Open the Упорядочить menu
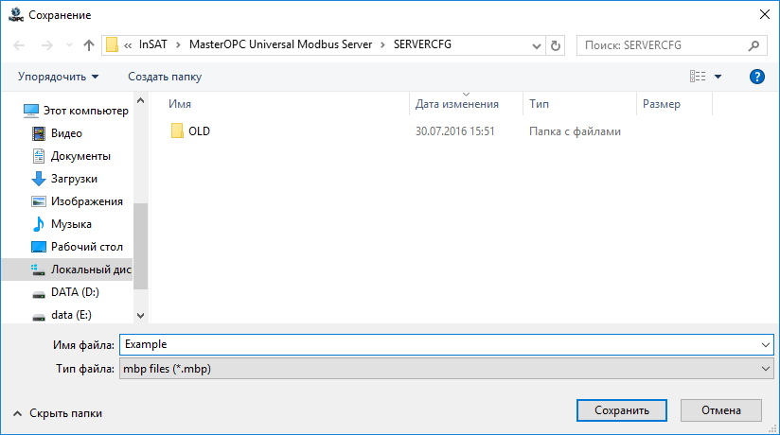Screen dimensions: 780x435 pos(58,77)
